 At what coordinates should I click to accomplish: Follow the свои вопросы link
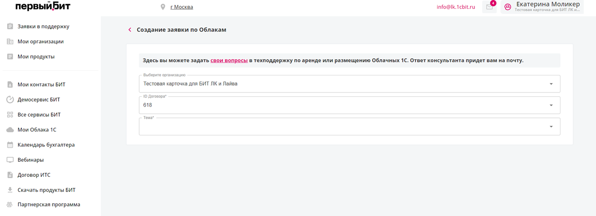pyautogui.click(x=229, y=60)
